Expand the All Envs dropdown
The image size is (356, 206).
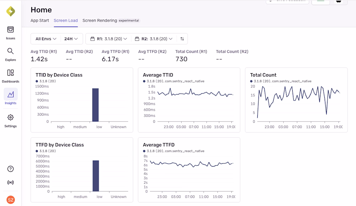tap(46, 39)
